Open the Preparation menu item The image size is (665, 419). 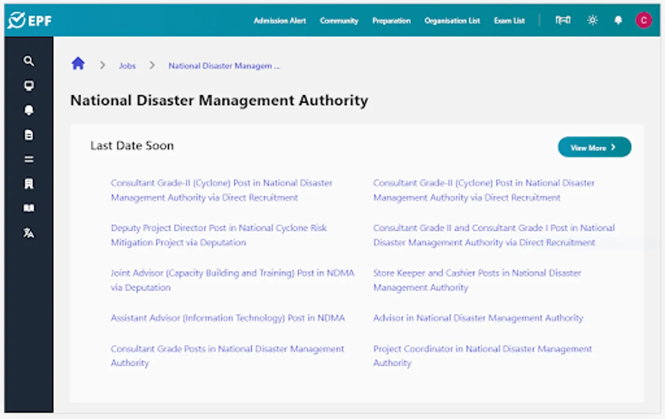391,20
